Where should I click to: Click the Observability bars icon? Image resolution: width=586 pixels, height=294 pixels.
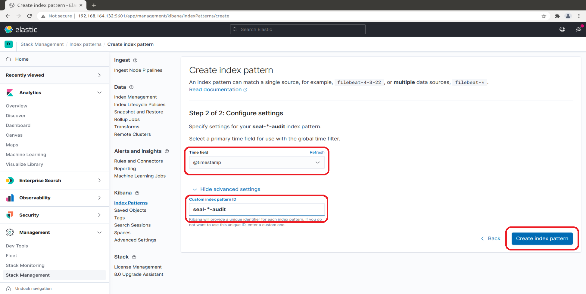pos(10,198)
